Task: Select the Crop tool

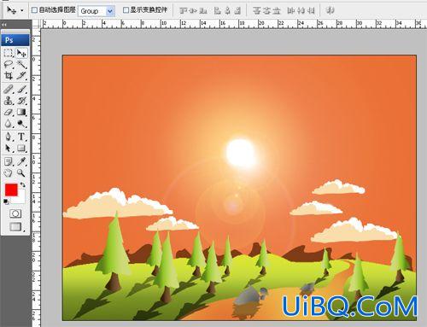Action: pyautogui.click(x=9, y=75)
